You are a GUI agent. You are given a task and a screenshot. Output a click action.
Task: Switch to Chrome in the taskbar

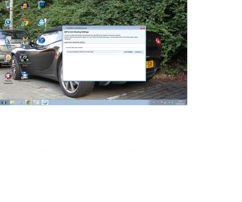point(29,103)
